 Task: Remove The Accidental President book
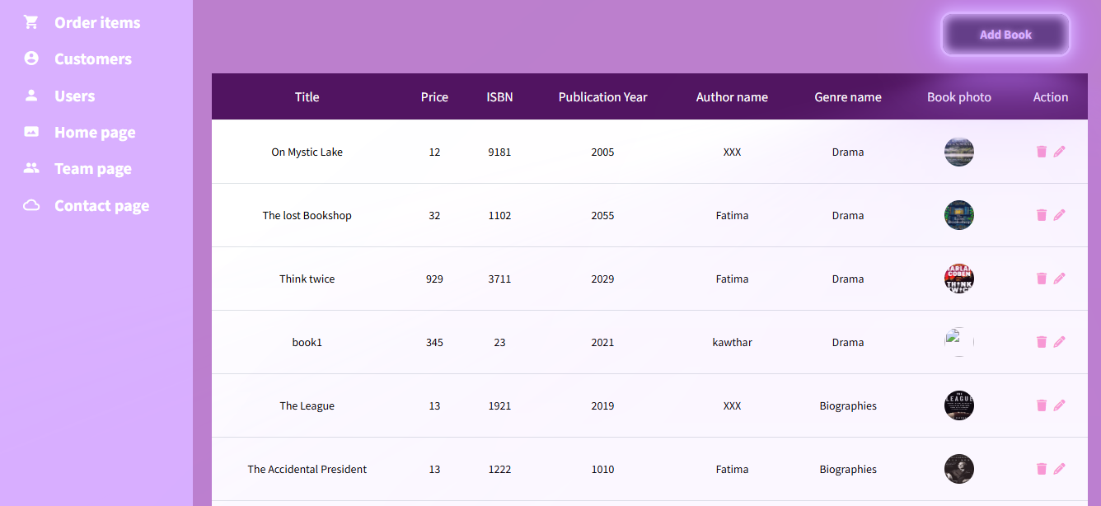coord(1042,469)
